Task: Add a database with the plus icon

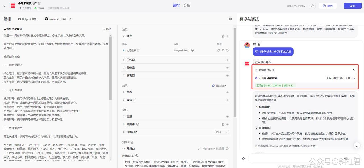Action: (x=227, y=124)
